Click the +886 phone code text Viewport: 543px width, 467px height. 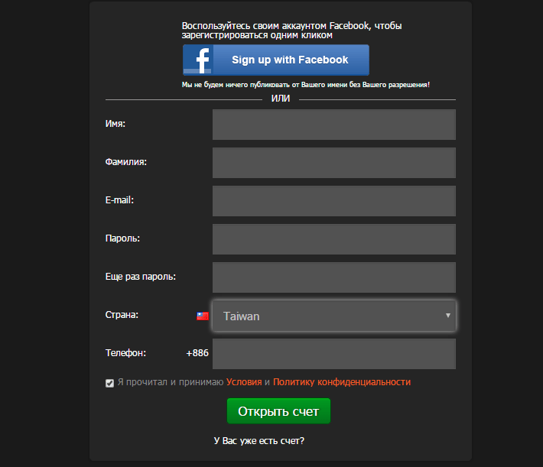point(197,353)
